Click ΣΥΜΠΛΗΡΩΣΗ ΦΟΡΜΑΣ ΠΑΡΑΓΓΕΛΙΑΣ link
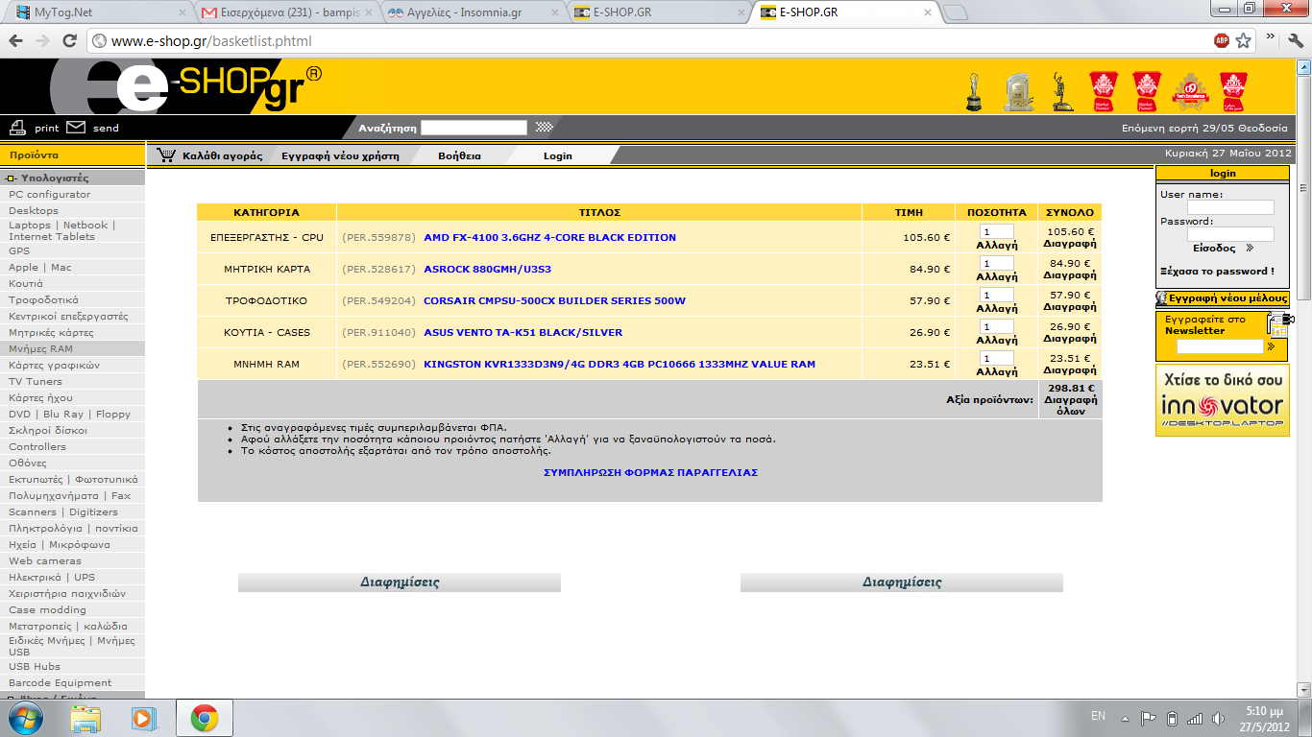The image size is (1312, 737). coord(650,472)
